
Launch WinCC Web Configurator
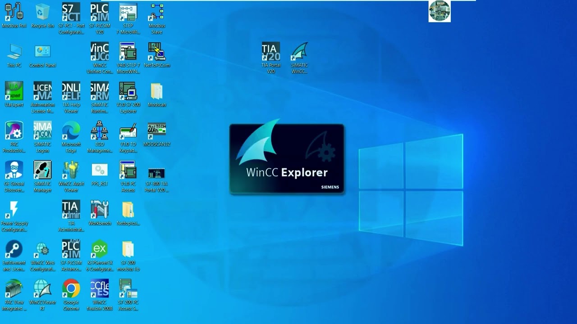42,256
